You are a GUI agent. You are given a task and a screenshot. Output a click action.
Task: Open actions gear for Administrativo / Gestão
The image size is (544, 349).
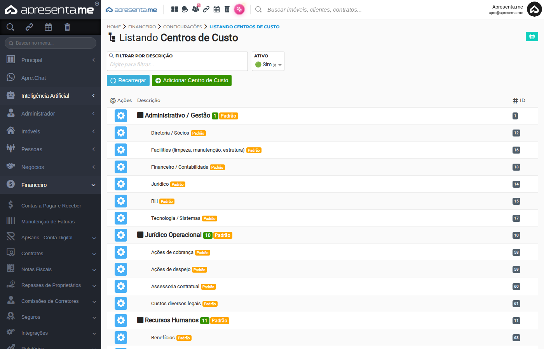pyautogui.click(x=121, y=116)
